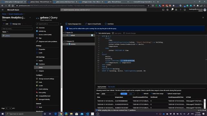This screenshot has width=207, height=116.
Task: Open Access control (IAM)
Action: pos(45,34)
